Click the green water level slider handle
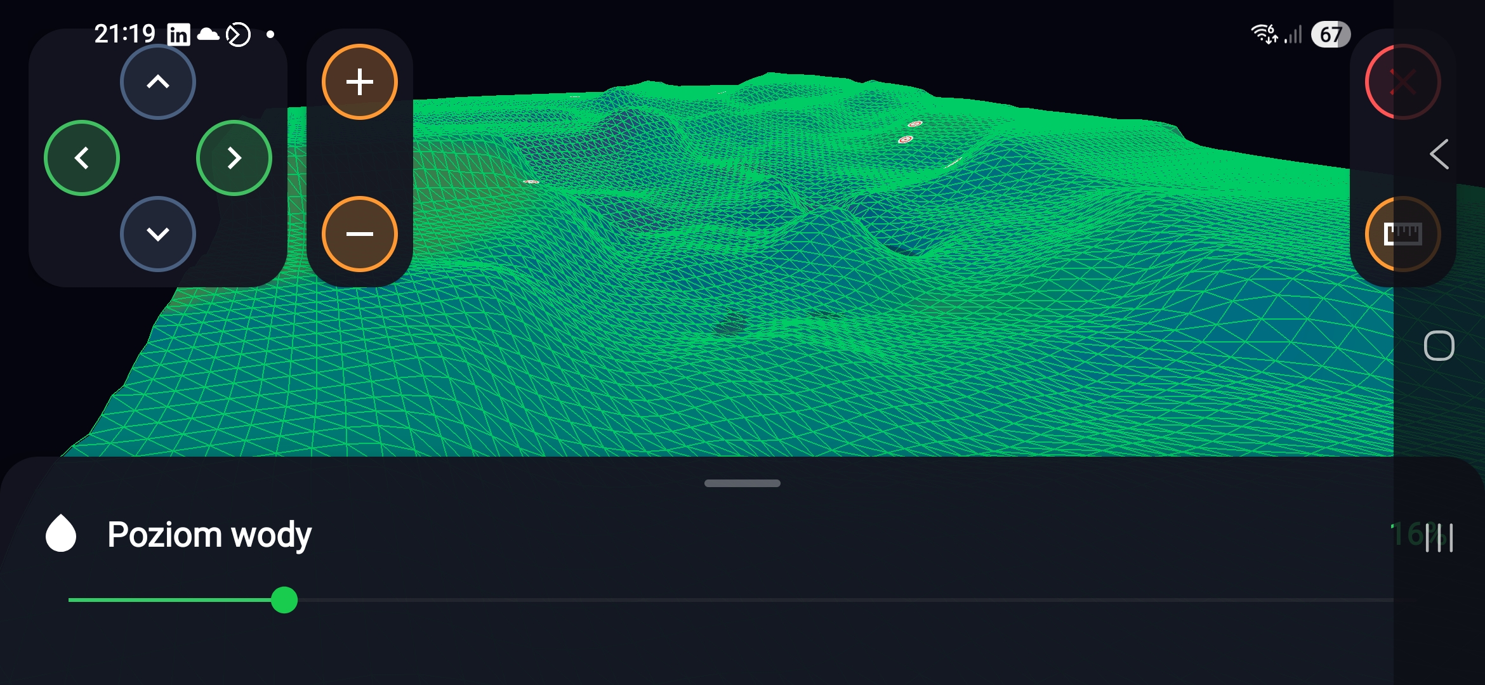 pyautogui.click(x=284, y=600)
